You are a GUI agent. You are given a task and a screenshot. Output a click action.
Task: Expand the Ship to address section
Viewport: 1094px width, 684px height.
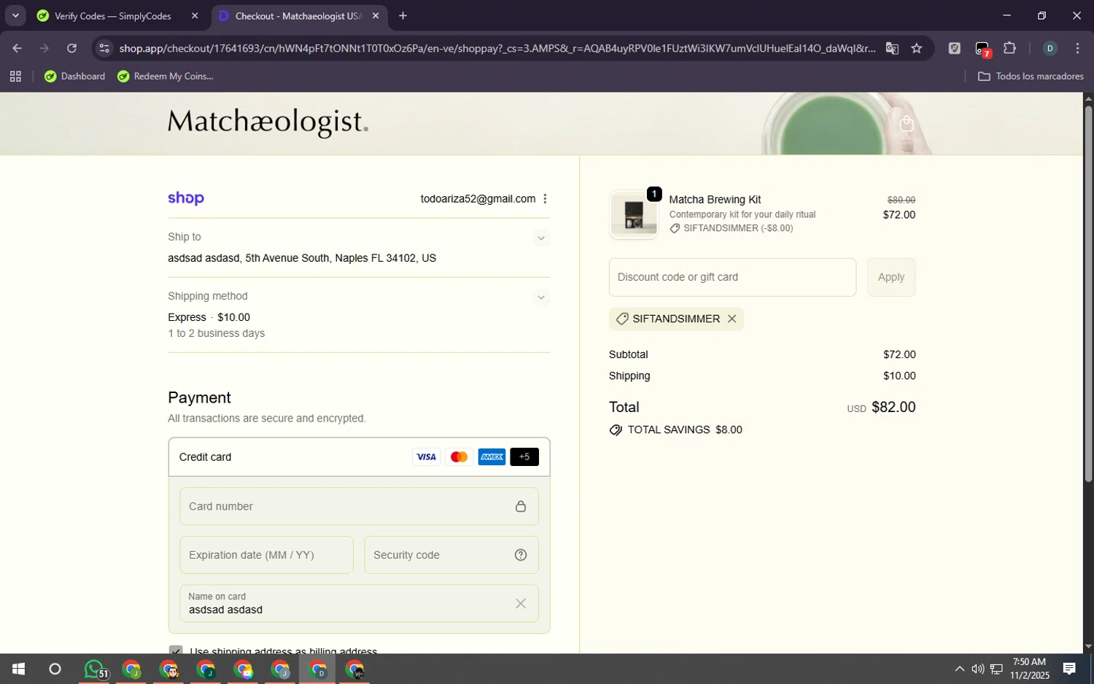(x=540, y=238)
